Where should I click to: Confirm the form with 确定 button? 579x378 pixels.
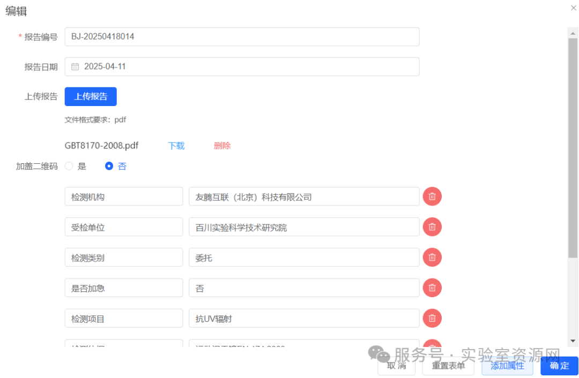pos(559,366)
